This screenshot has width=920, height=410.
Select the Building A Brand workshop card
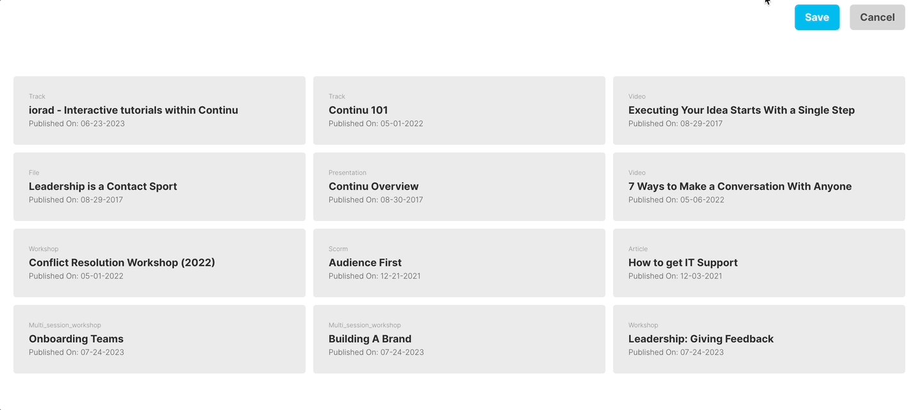459,339
